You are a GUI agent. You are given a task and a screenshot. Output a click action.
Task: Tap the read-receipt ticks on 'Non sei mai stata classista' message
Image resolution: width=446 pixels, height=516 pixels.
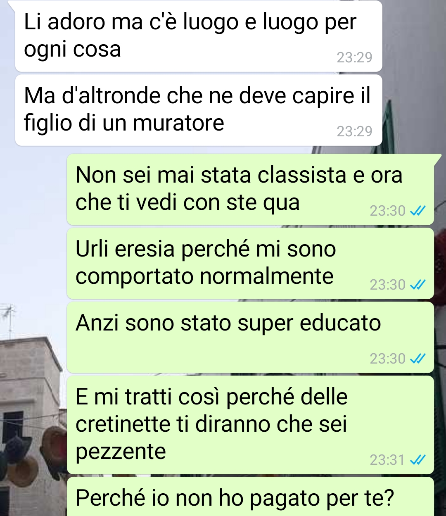tap(417, 211)
